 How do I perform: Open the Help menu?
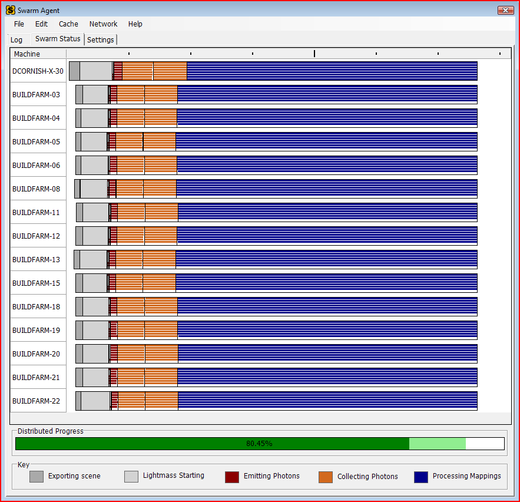click(x=135, y=24)
